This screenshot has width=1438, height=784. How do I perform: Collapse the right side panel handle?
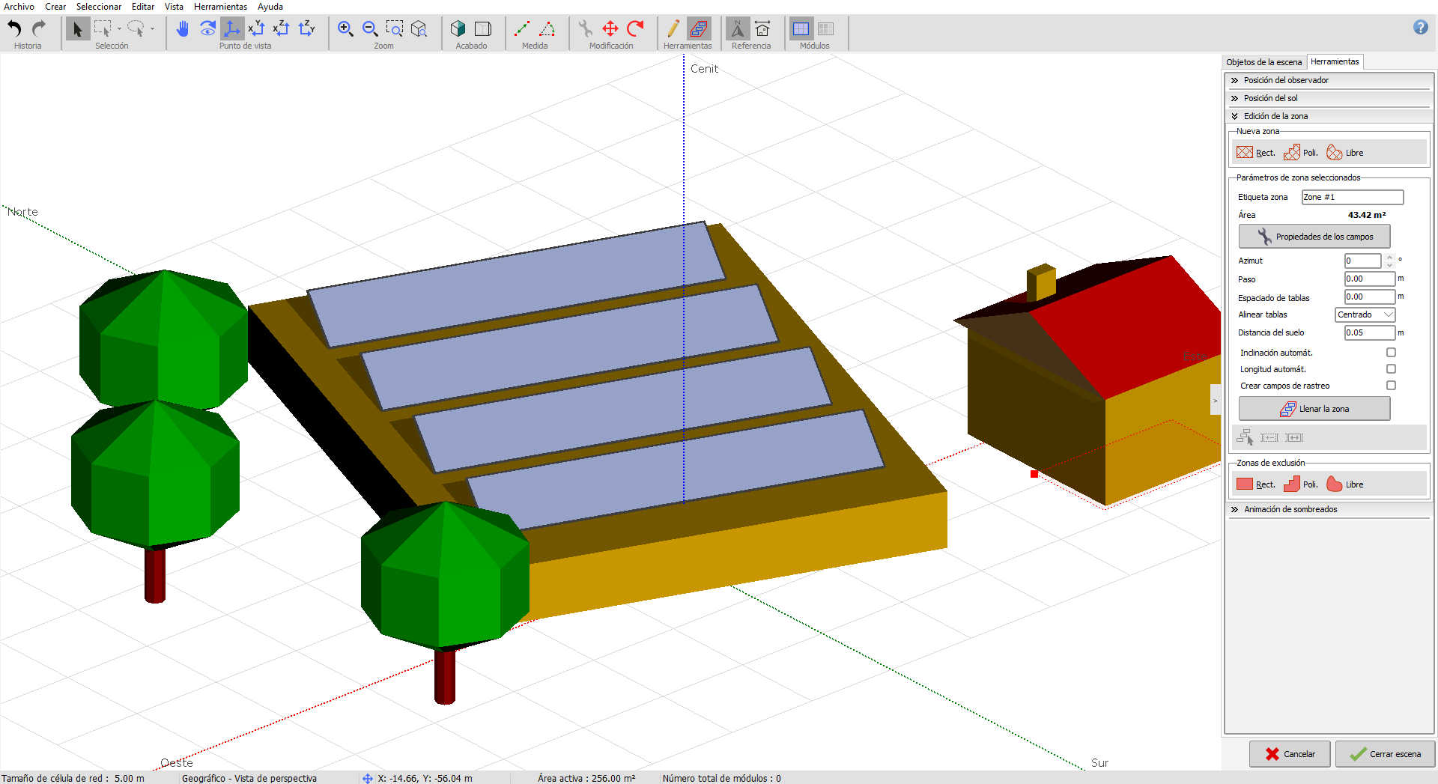click(x=1216, y=401)
